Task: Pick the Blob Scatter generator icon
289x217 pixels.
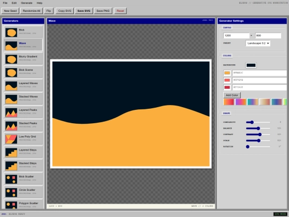Action: [x=11, y=179]
